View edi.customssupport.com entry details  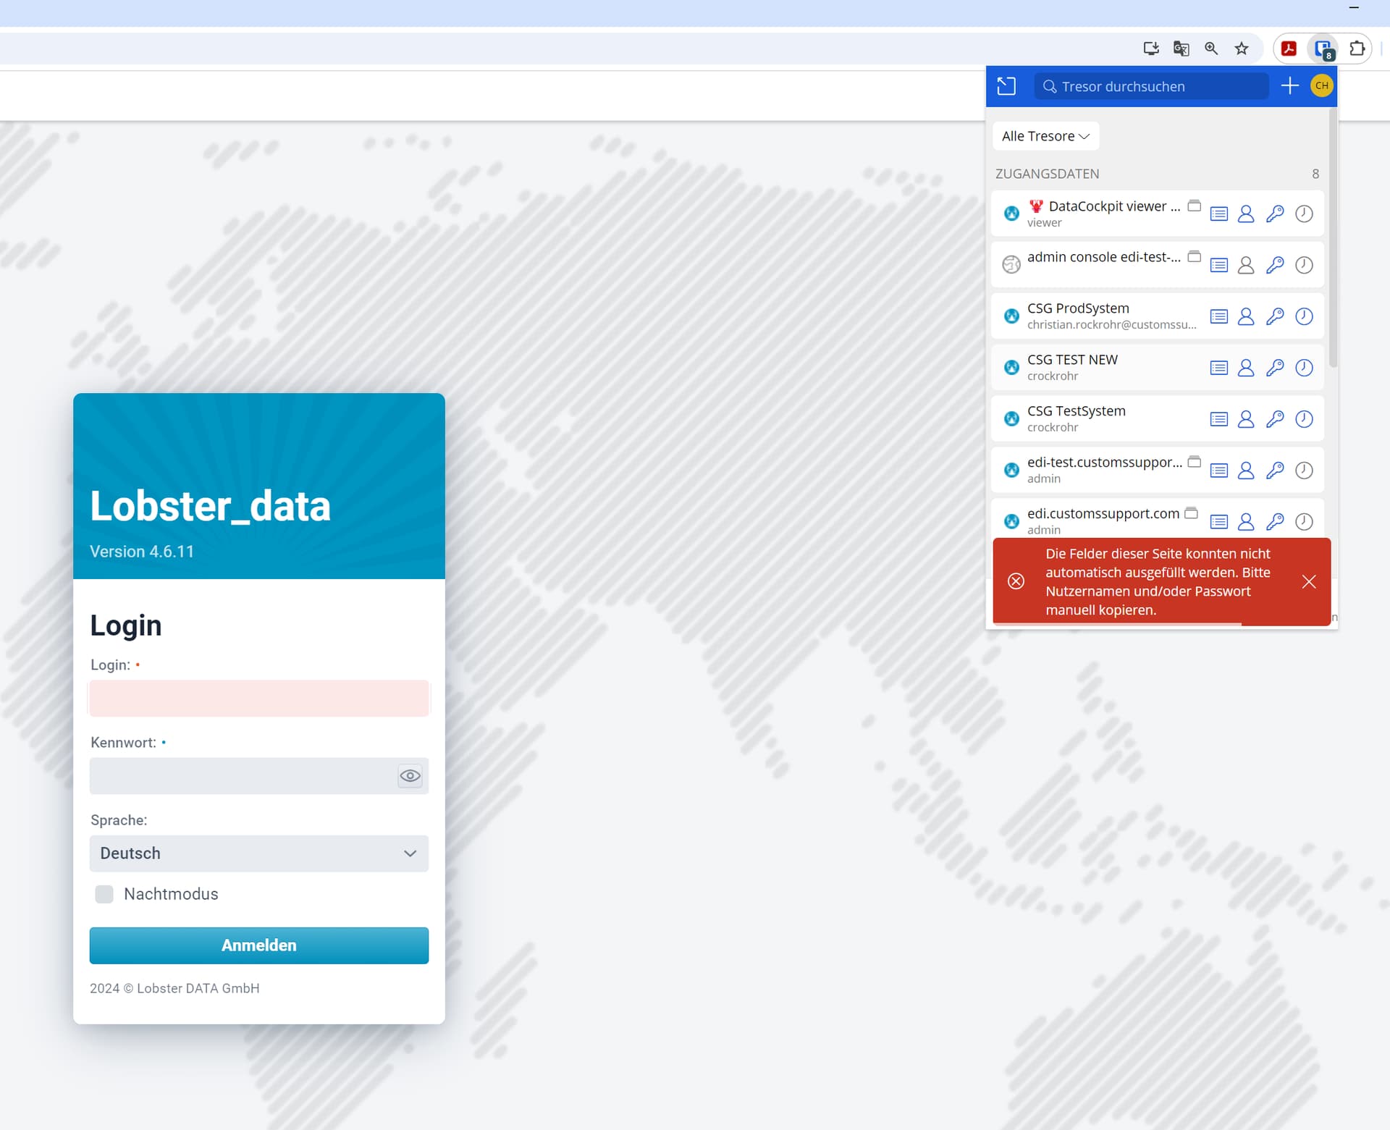point(1219,523)
